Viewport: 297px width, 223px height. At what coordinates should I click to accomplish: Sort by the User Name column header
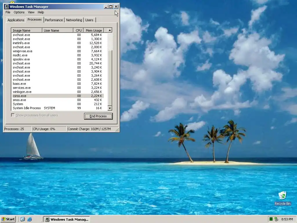point(58,30)
